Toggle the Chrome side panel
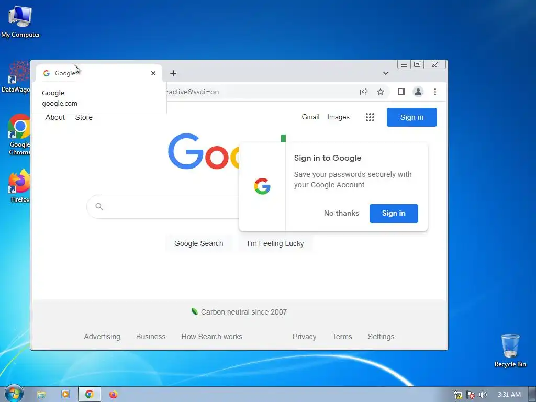 click(x=401, y=92)
